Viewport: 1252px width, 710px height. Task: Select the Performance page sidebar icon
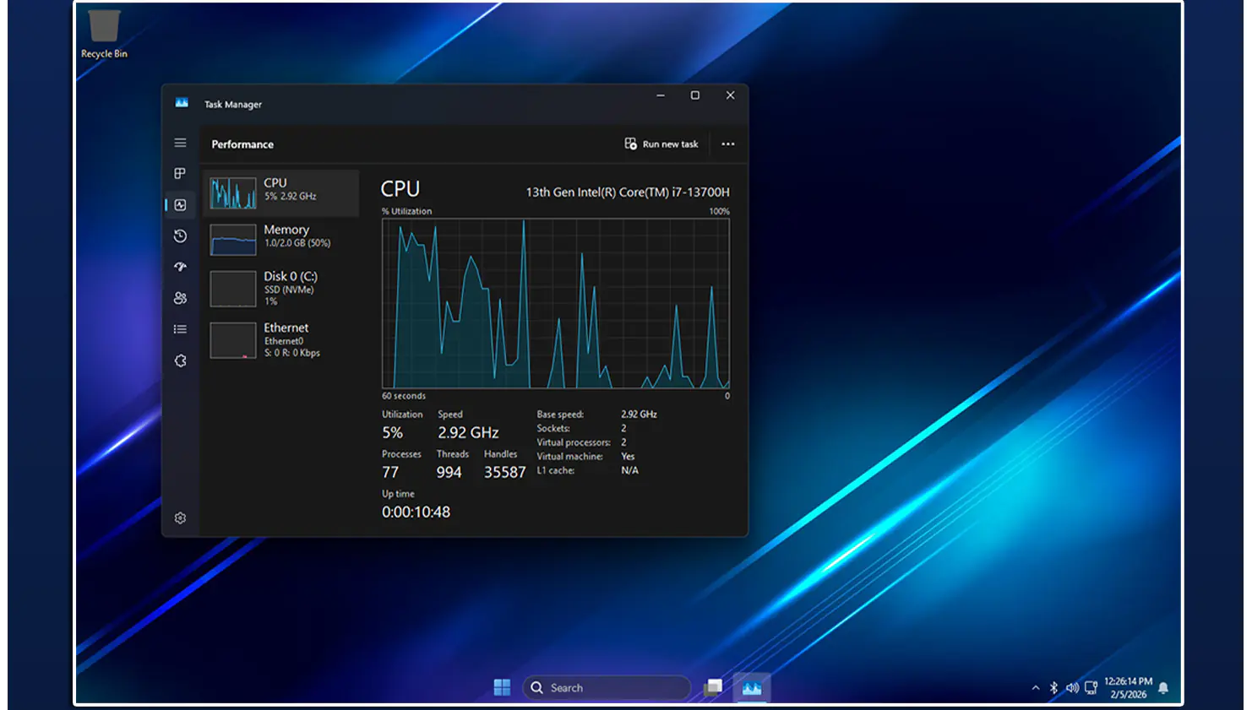[180, 204]
